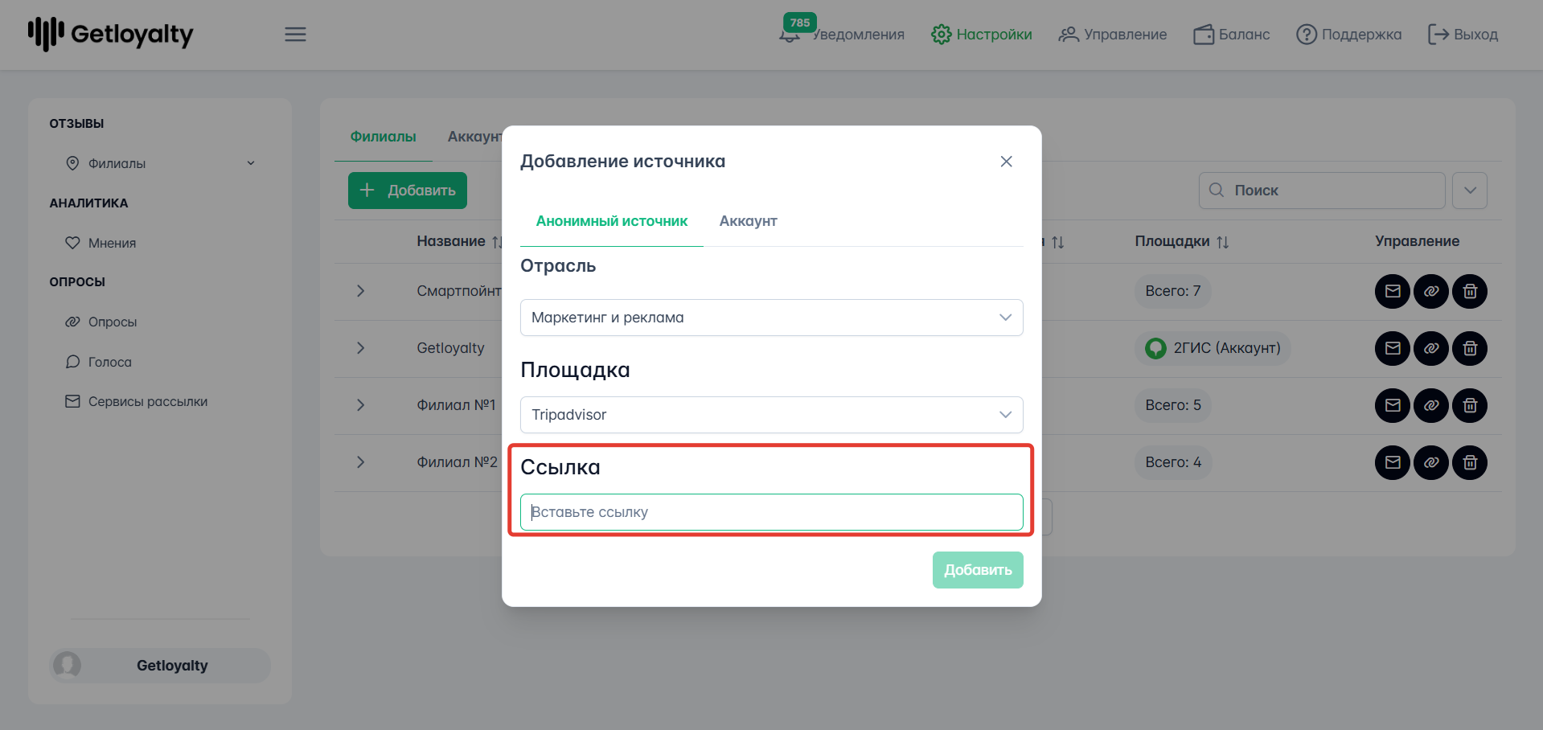Click the light green Добавить button in dialog
Screen dimensions: 1543x730
coord(977,570)
